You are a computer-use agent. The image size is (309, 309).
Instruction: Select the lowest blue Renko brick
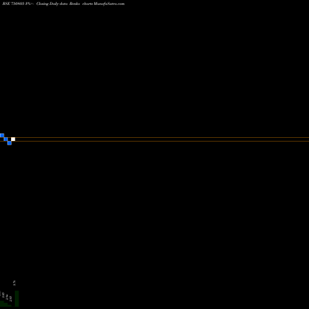coord(9,143)
